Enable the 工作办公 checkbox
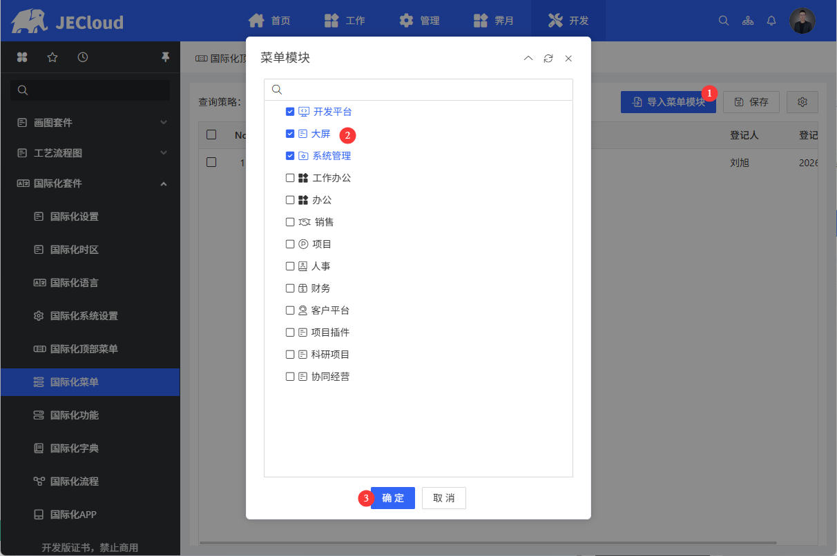Image resolution: width=837 pixels, height=556 pixels. click(290, 178)
